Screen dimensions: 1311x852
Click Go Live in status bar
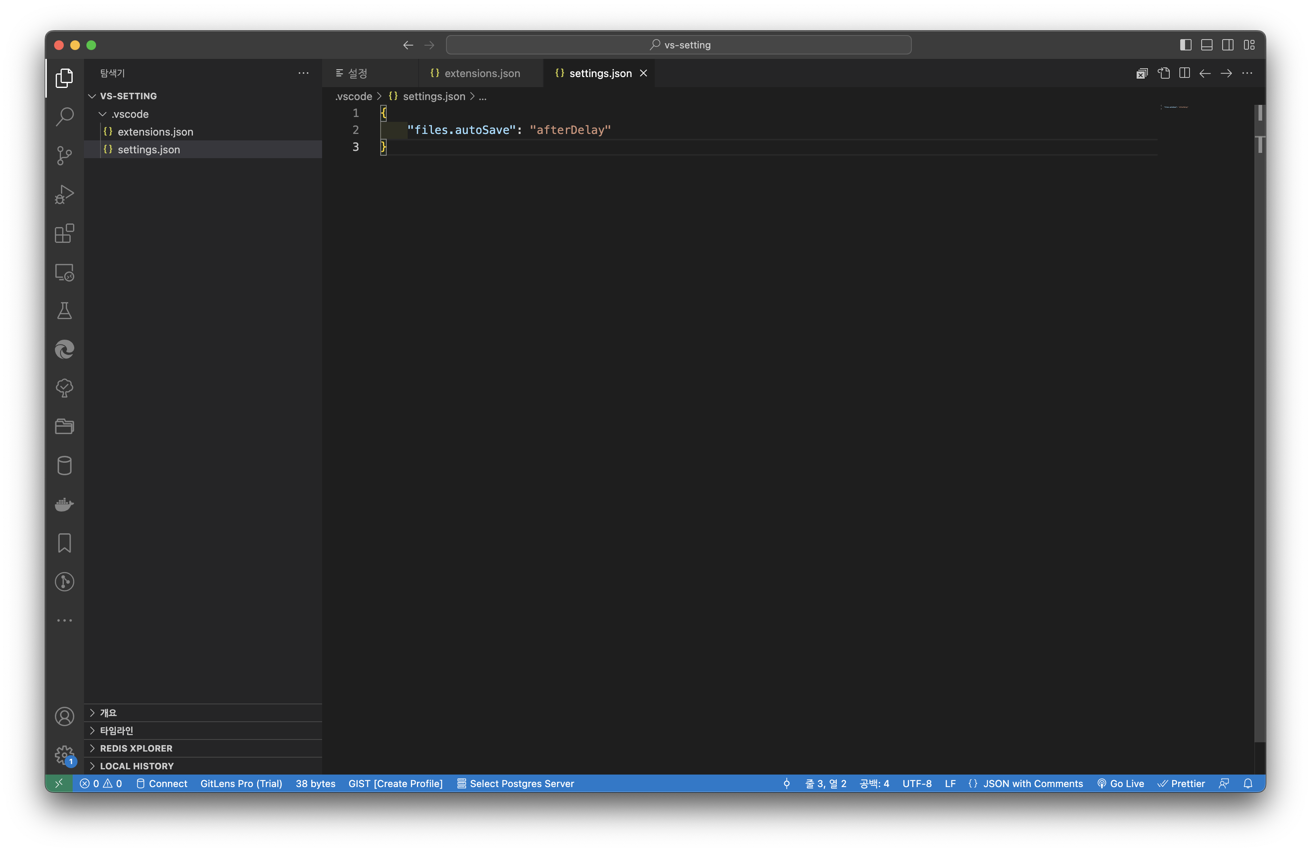(x=1120, y=783)
